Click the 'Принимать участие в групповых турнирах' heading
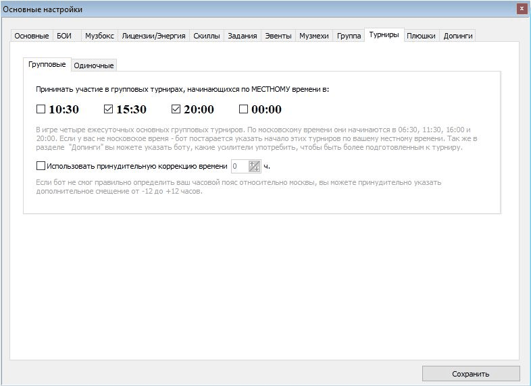The image size is (531, 386). pos(182,89)
